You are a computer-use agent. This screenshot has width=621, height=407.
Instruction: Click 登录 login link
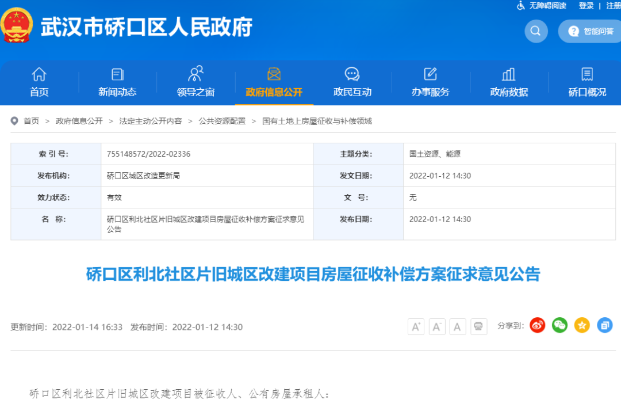[586, 6]
